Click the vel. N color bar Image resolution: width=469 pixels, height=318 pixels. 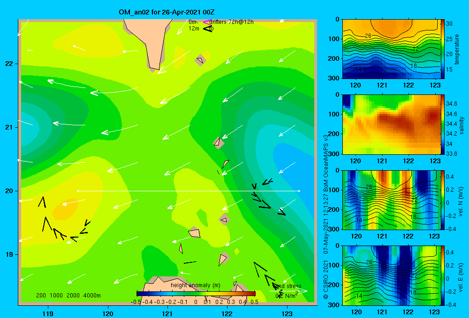click(x=443, y=200)
